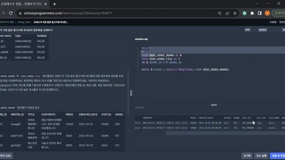Select the sublime keymap option
Screen dimensions: 285x160
262,30
